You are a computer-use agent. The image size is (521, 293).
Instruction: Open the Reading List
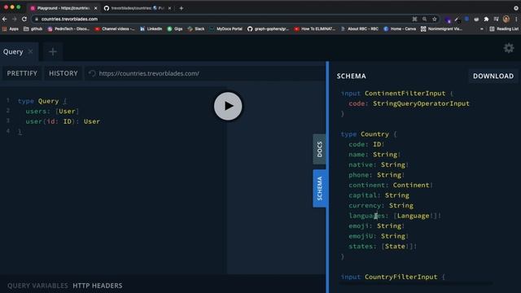[504, 29]
